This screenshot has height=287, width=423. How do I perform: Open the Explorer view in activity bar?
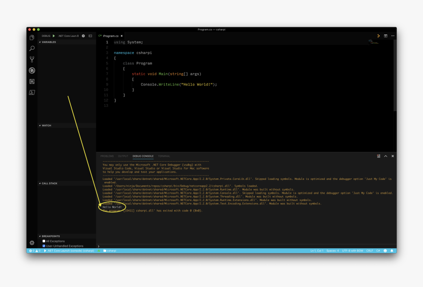32,38
